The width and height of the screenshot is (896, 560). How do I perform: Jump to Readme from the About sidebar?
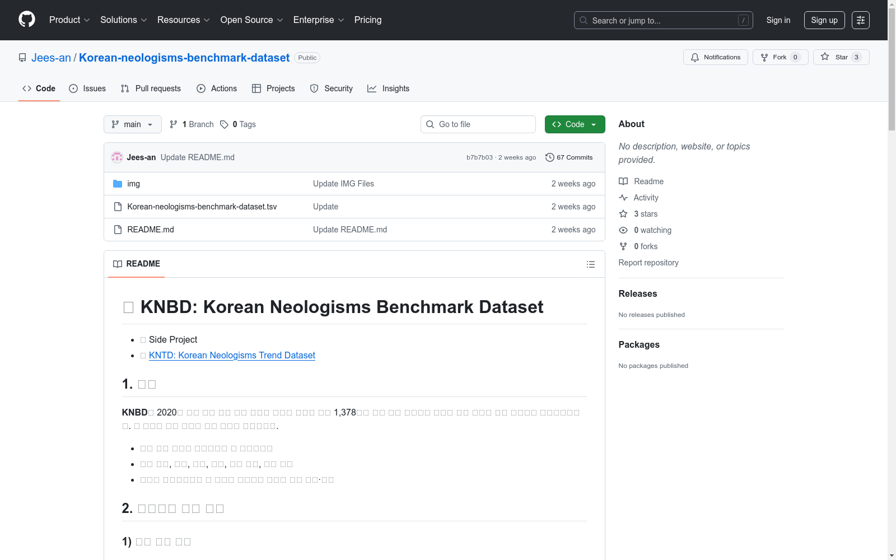click(x=641, y=181)
